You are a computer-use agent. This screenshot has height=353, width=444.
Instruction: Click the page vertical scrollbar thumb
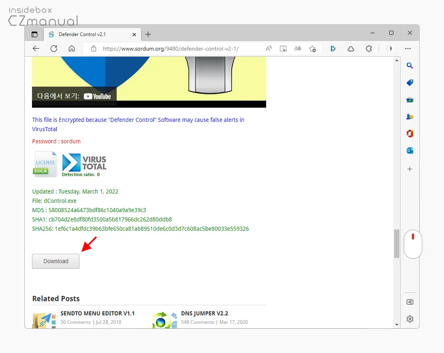tap(397, 244)
